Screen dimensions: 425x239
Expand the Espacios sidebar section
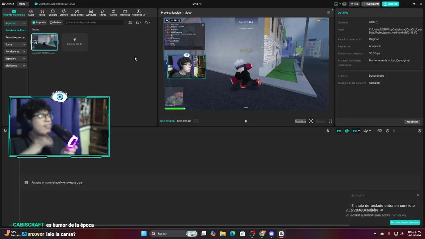(15, 58)
